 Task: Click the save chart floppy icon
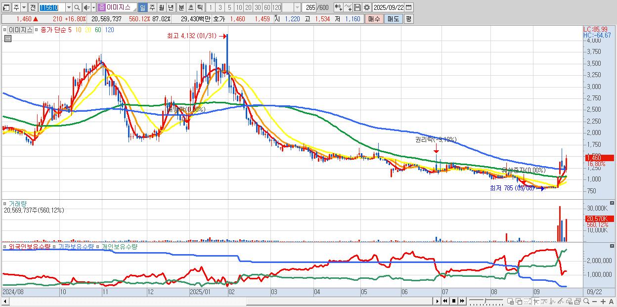[357, 7]
